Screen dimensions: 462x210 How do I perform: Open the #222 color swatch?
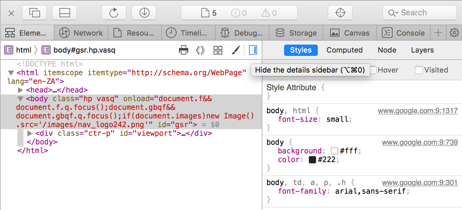coord(312,160)
